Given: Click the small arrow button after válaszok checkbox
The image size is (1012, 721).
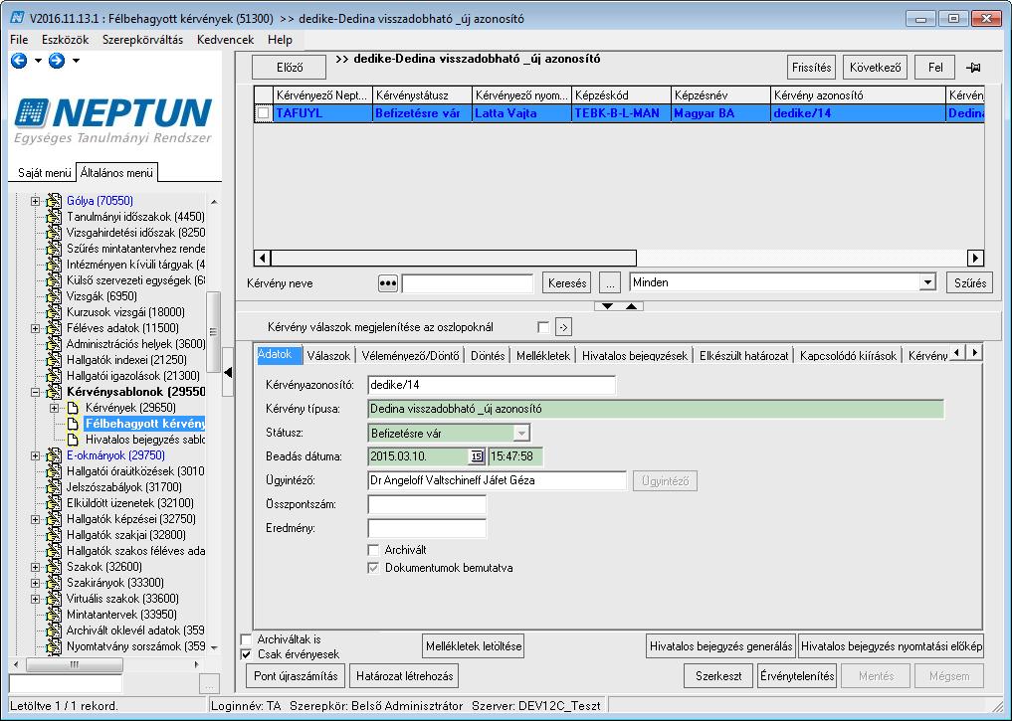Looking at the screenshot, I should coord(563,327).
